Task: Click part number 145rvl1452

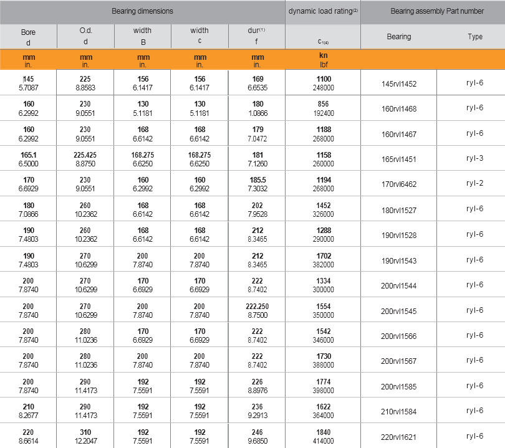Action: click(x=399, y=83)
